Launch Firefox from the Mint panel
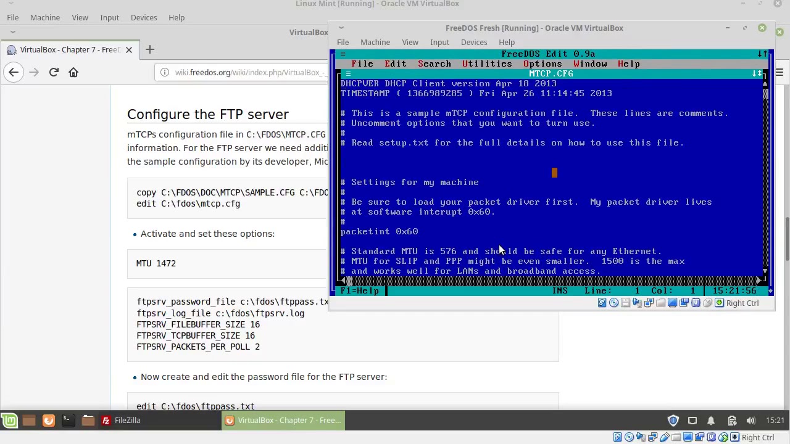The width and height of the screenshot is (790, 444). pyautogui.click(x=48, y=421)
